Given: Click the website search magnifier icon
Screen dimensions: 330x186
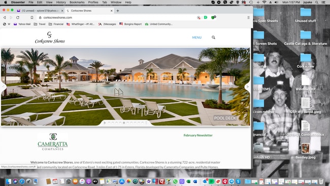Looking at the screenshot, I should point(213,37).
